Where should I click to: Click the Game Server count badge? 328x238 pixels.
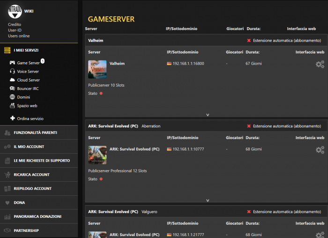tap(43, 61)
